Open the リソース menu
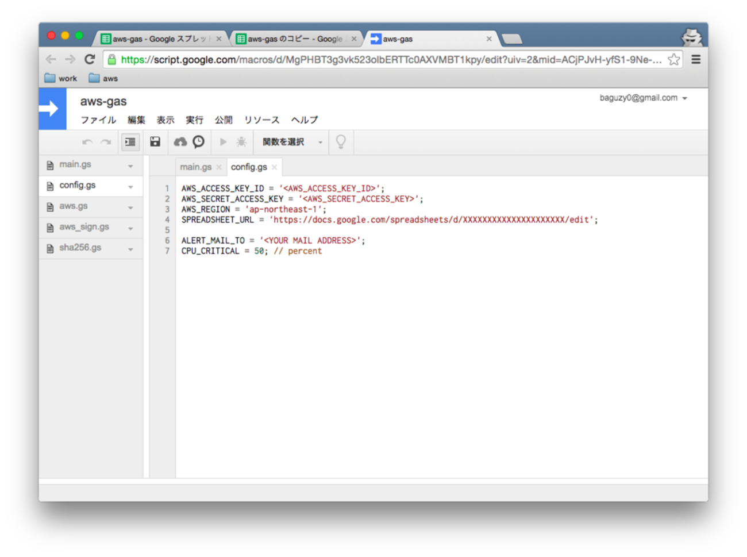747x557 pixels. [261, 120]
